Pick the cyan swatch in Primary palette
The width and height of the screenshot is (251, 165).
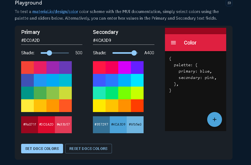65,80
